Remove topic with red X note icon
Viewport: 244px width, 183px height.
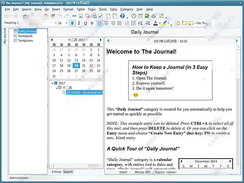[x=191, y=23]
